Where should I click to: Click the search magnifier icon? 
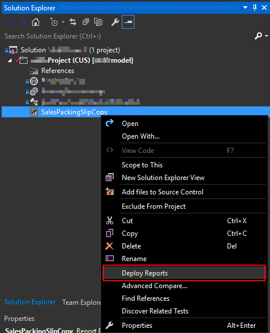pos(258,36)
